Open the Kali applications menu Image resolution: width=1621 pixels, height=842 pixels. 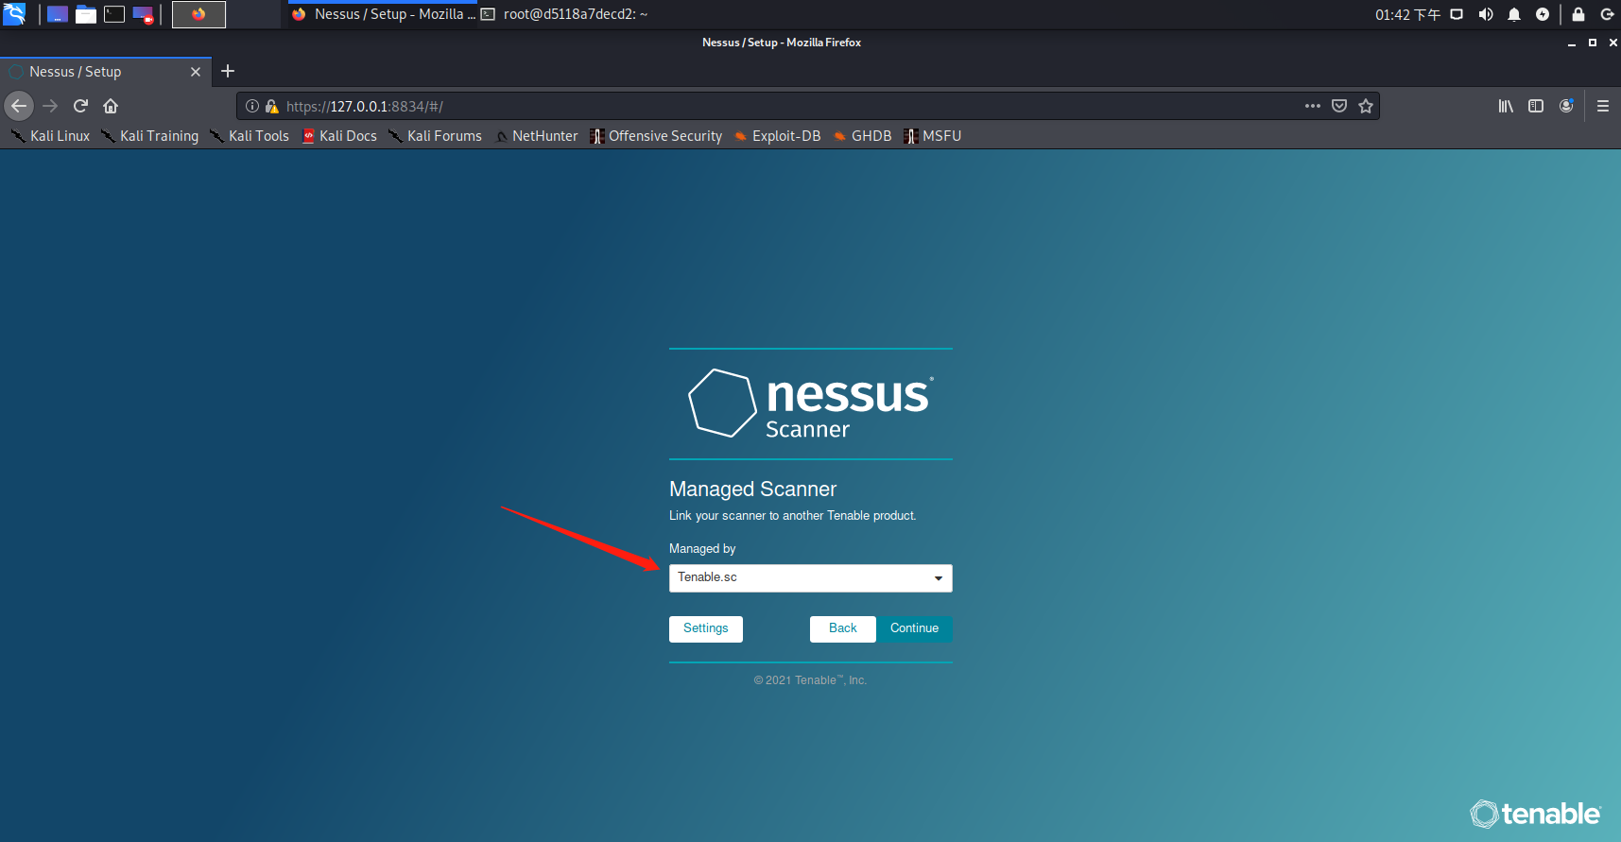14,14
